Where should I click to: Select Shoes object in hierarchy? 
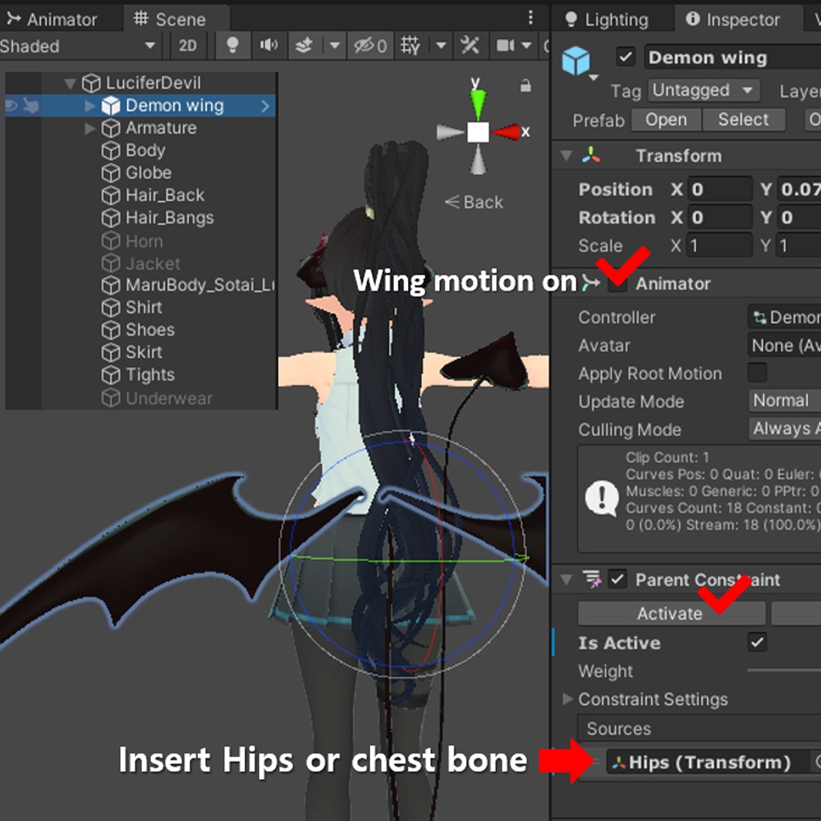coord(149,330)
